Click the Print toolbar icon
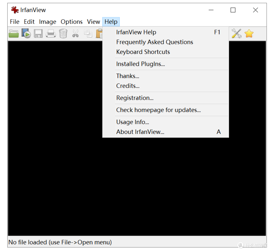The height and width of the screenshot is (251, 270). pyautogui.click(x=51, y=33)
